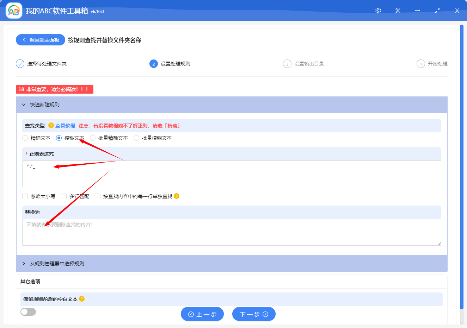Click the ABC toolbox logo icon
Image resolution: width=467 pixels, height=328 pixels.
point(13,11)
